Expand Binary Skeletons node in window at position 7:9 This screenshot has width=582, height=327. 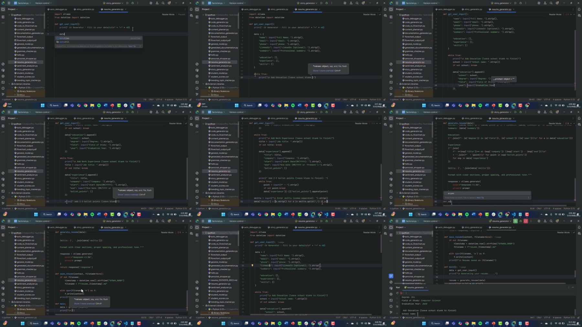pos(15,91)
